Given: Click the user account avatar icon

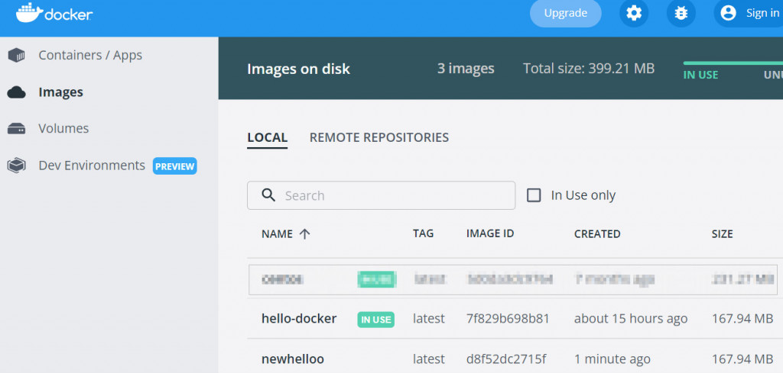Looking at the screenshot, I should tap(728, 13).
